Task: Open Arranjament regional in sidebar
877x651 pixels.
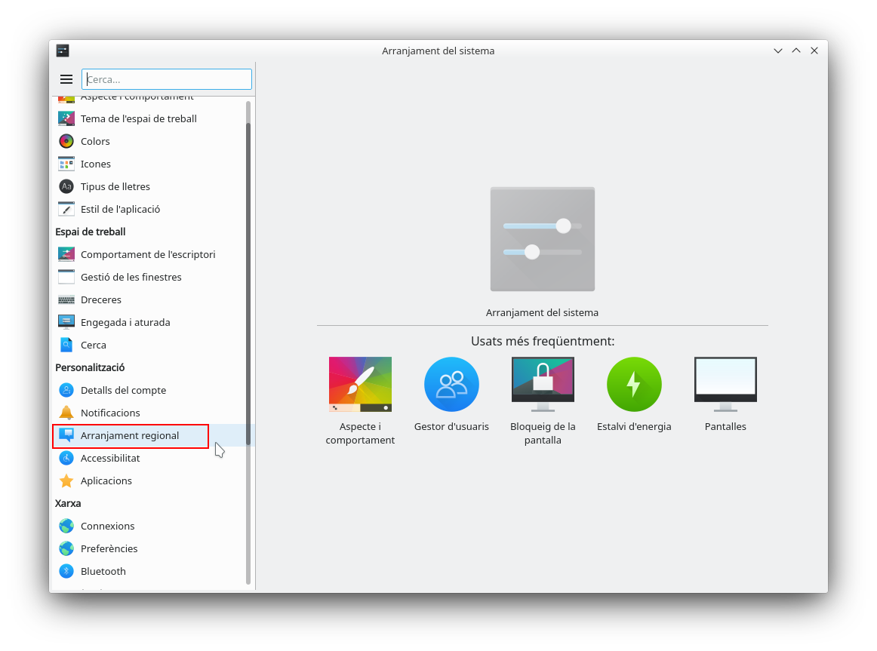Action: [x=130, y=435]
